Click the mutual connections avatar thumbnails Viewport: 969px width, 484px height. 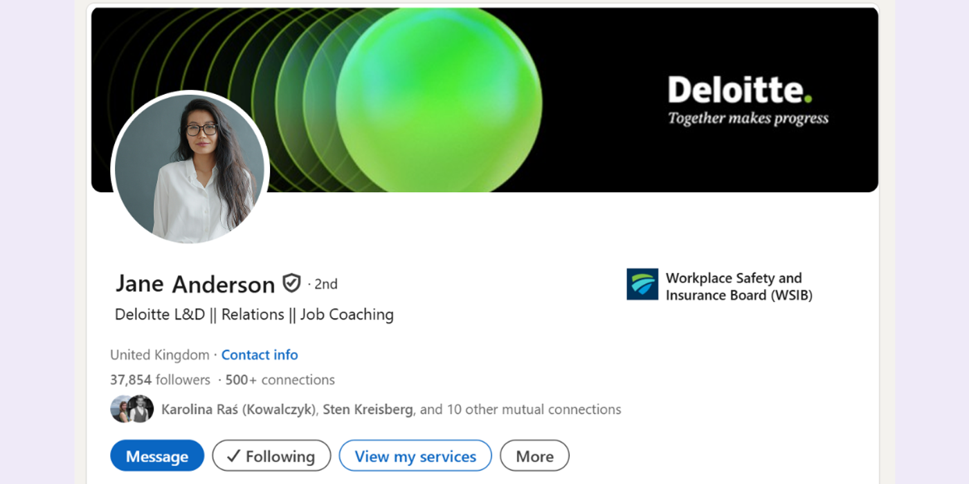tap(131, 409)
